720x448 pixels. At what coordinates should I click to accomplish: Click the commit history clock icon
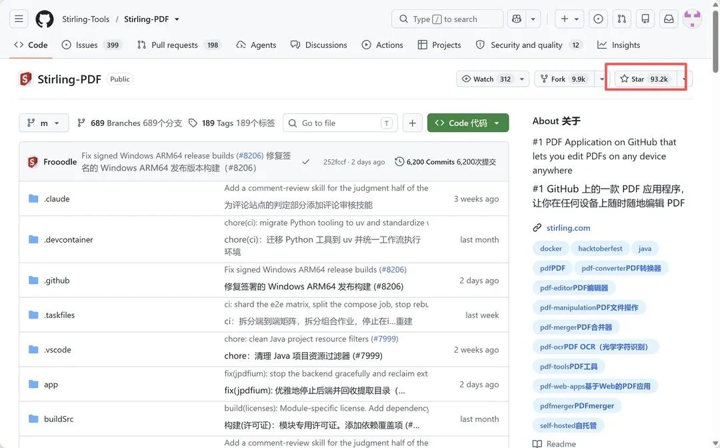click(399, 161)
